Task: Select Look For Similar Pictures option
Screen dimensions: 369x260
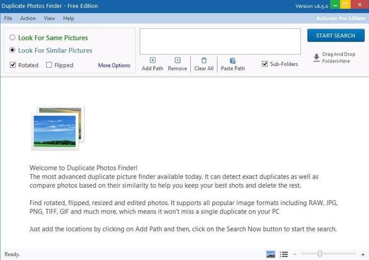Action: [13, 50]
